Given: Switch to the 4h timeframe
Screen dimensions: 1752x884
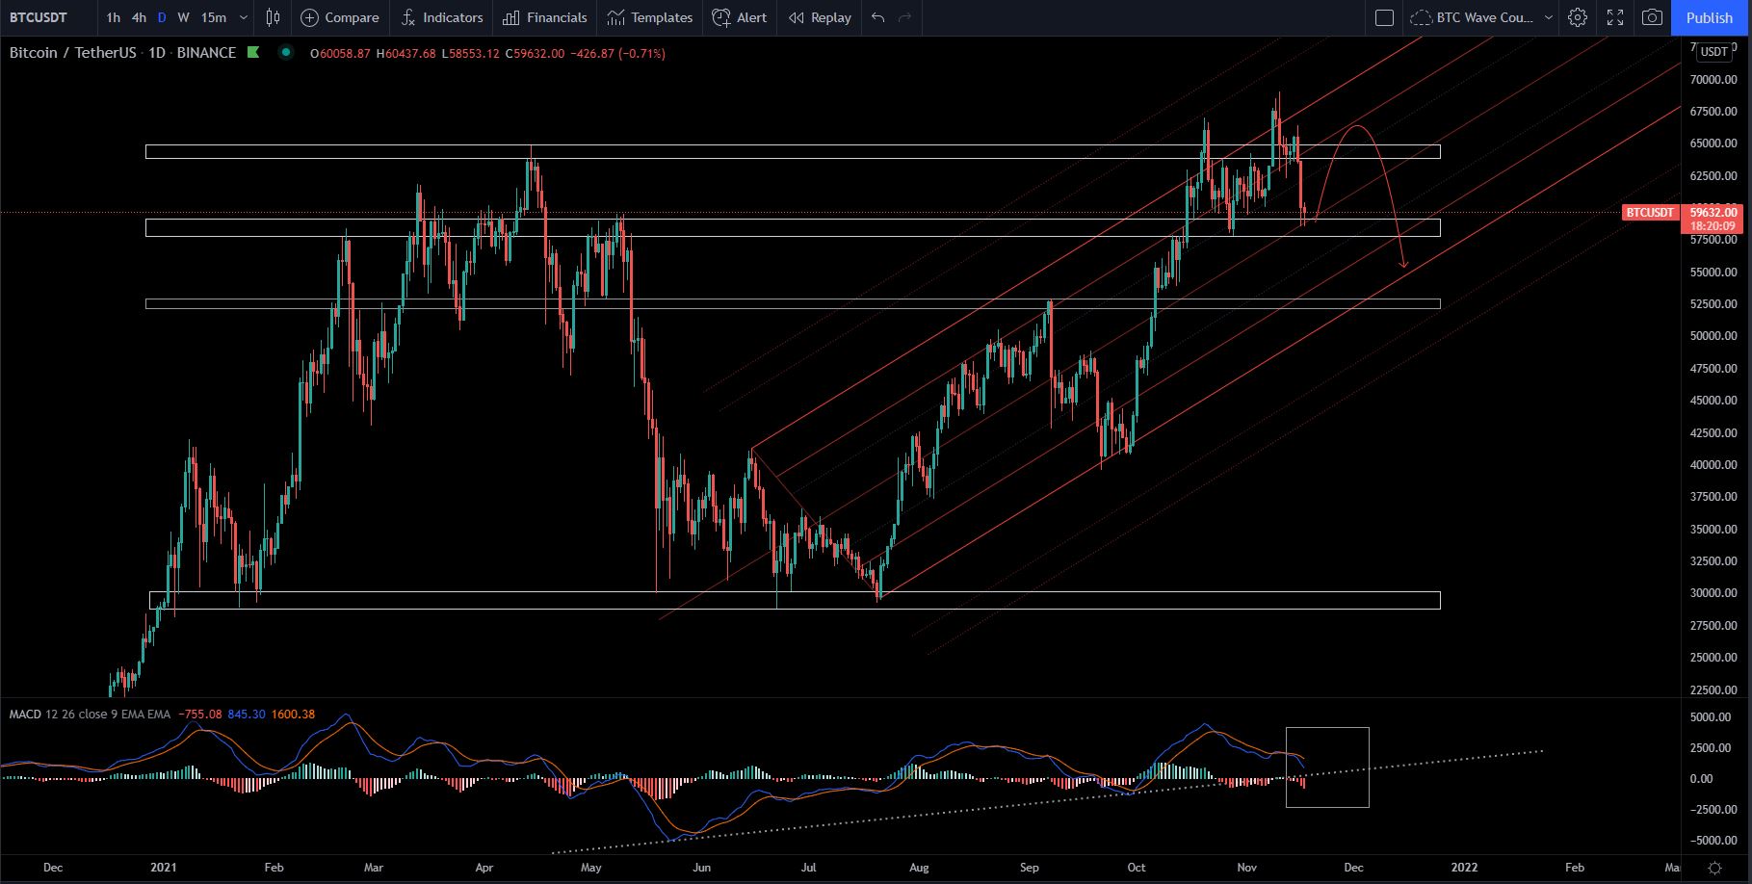Looking at the screenshot, I should pyautogui.click(x=140, y=17).
